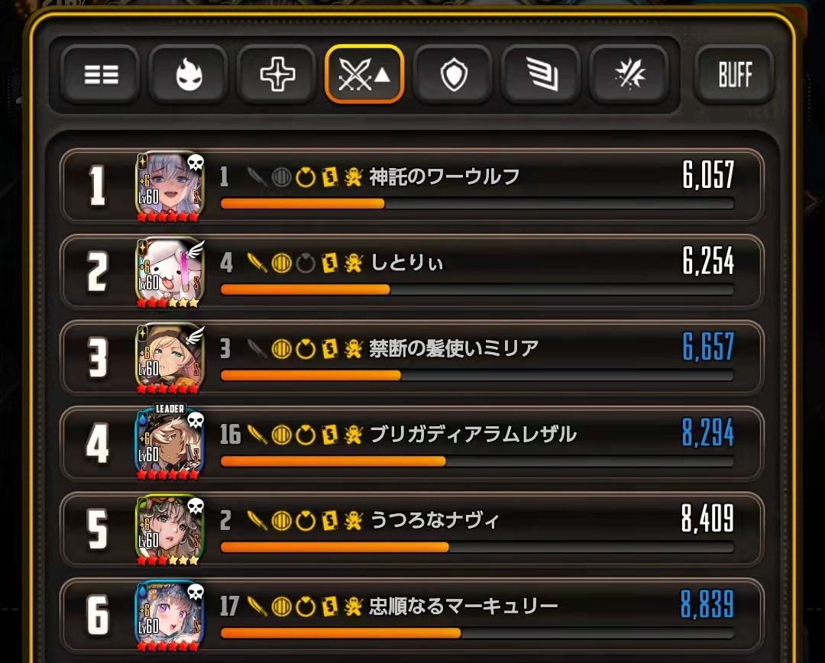Select the うつろなナヴィ name
The image size is (825, 663).
[x=435, y=520]
